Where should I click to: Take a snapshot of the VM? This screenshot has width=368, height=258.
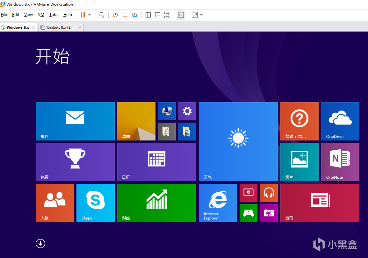coord(115,15)
